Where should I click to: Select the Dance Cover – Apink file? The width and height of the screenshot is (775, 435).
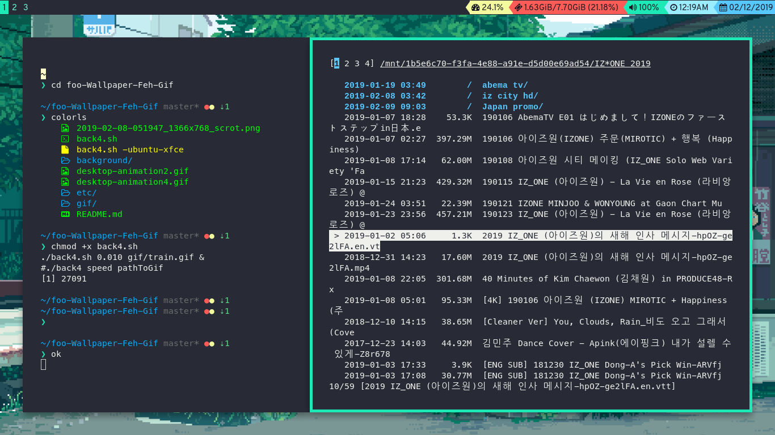530,349
